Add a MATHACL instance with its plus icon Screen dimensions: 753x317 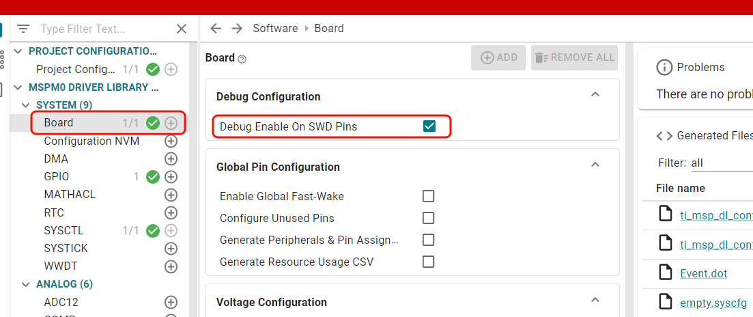(x=171, y=195)
